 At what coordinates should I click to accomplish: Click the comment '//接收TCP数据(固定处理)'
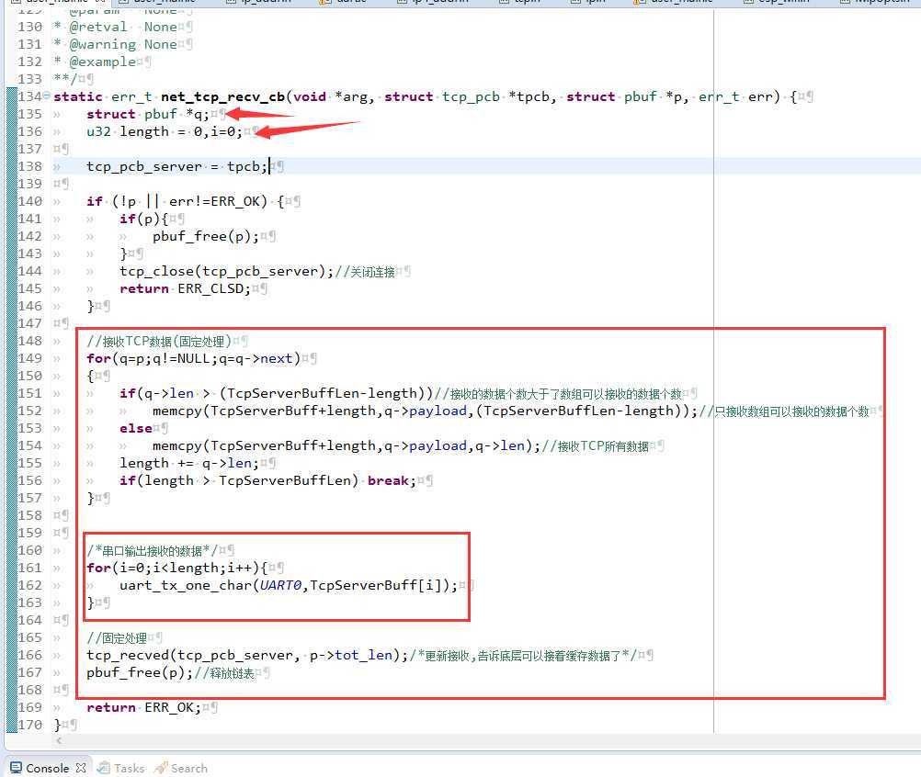click(x=159, y=342)
